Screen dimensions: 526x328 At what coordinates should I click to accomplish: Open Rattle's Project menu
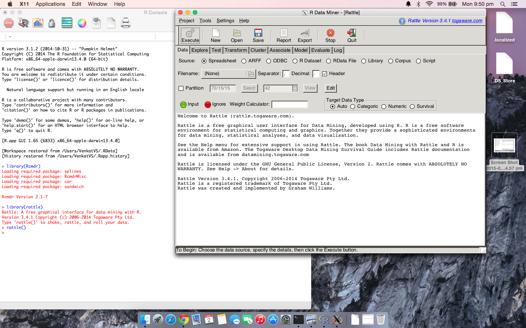[x=187, y=21]
